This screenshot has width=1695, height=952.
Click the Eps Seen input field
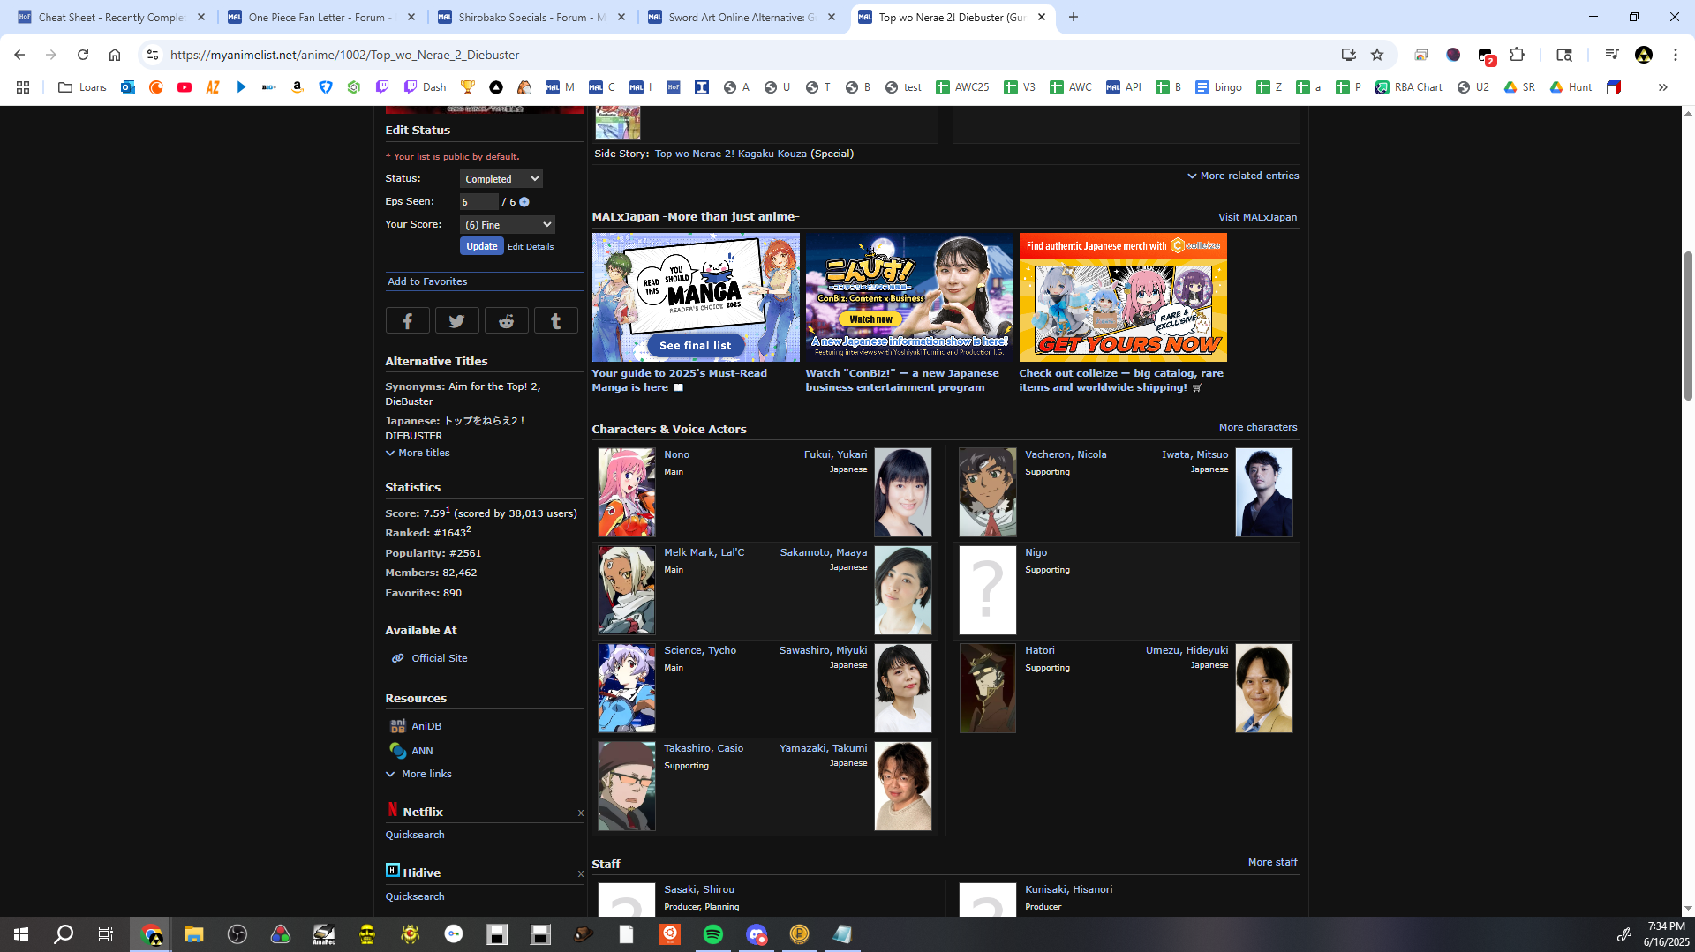(x=479, y=202)
